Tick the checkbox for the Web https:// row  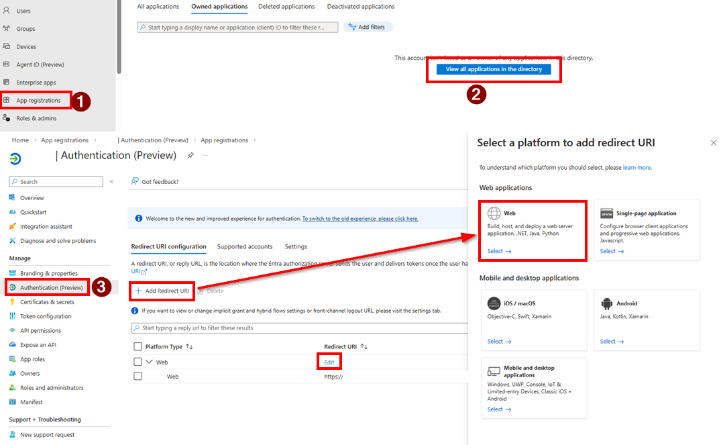coord(137,376)
